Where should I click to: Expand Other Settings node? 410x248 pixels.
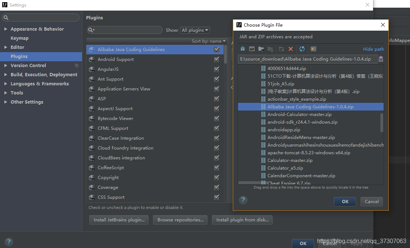[5, 102]
